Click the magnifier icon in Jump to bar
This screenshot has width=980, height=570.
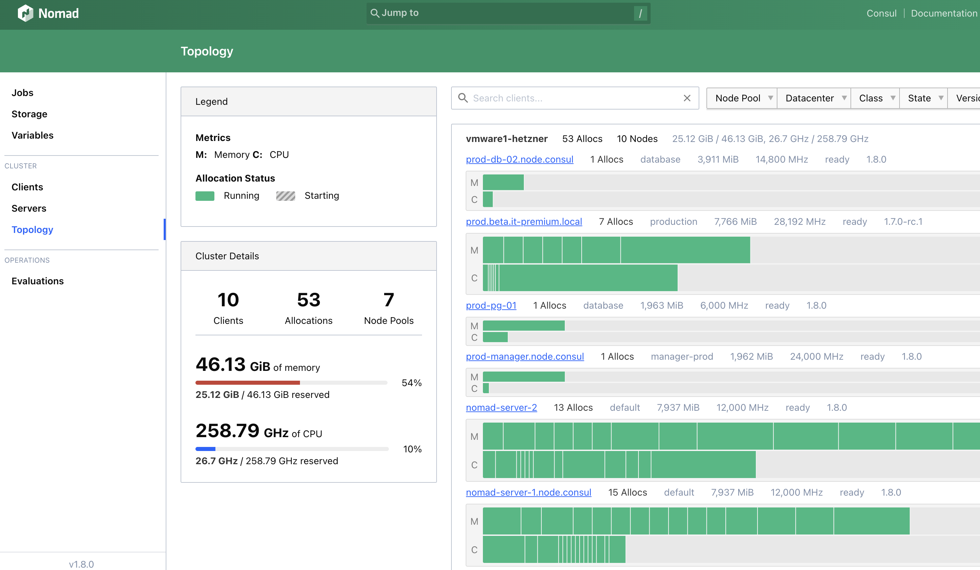(374, 13)
